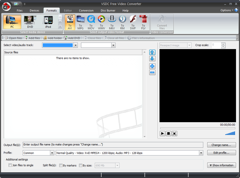Open the Conversion tab
The width and height of the screenshot is (240, 178).
pos(86,11)
